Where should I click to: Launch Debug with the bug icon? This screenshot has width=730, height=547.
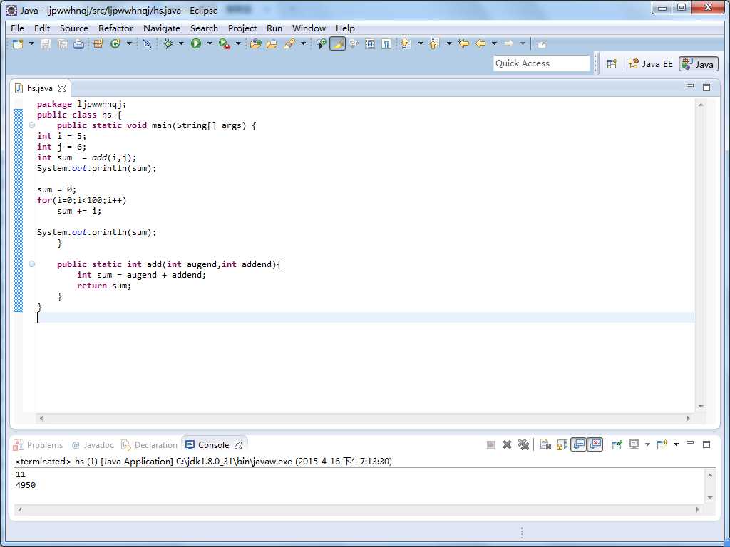[168, 44]
